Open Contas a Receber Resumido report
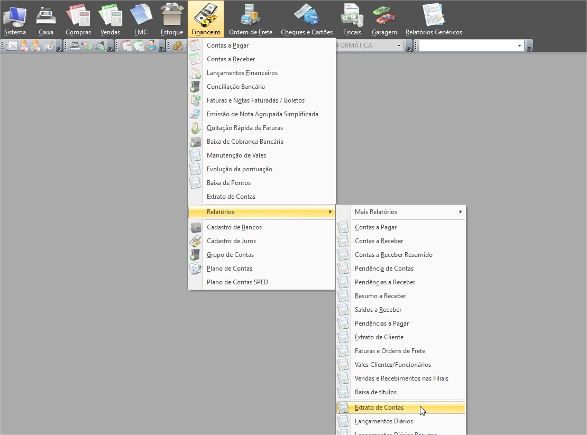 click(x=401, y=255)
